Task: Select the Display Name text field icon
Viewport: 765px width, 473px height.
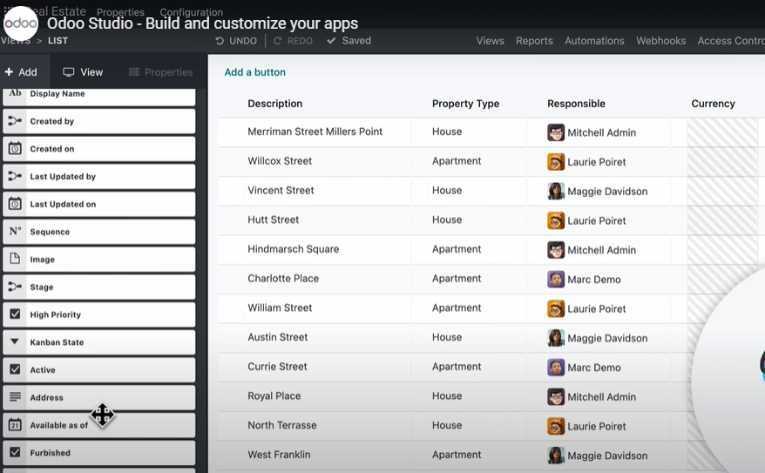Action: [15, 93]
